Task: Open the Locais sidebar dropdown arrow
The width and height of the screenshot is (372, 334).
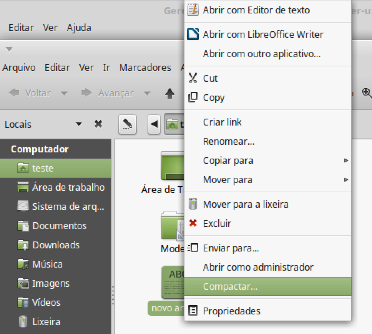Action: 79,124
